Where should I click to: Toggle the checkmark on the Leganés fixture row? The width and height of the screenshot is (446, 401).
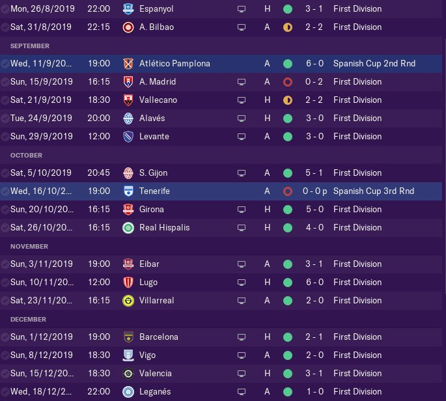pos(5,392)
